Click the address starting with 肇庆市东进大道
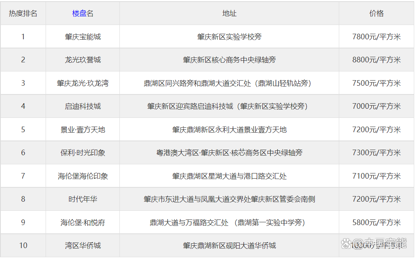 coord(229,199)
